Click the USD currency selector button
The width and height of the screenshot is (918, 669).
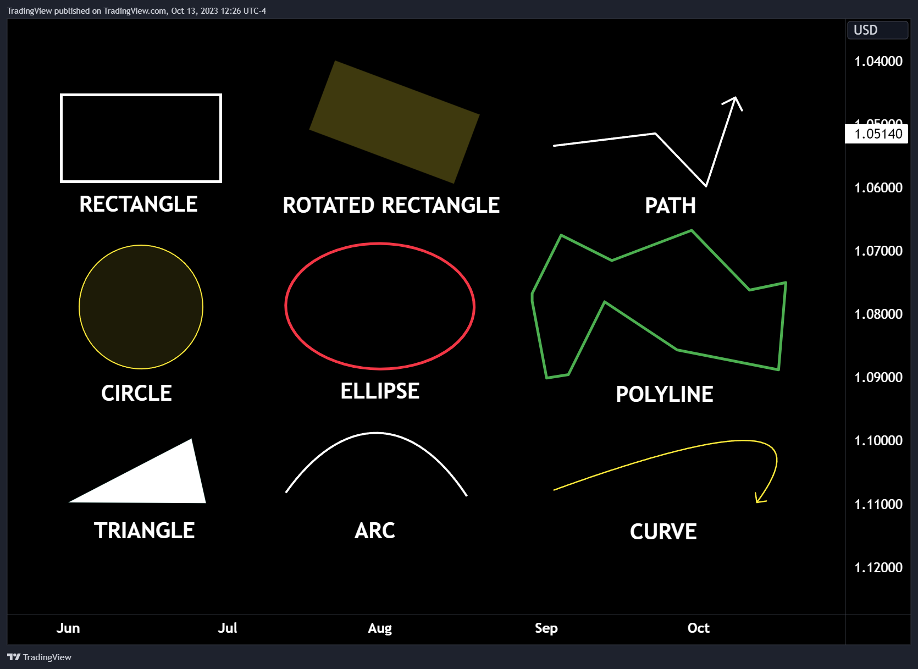tap(877, 30)
